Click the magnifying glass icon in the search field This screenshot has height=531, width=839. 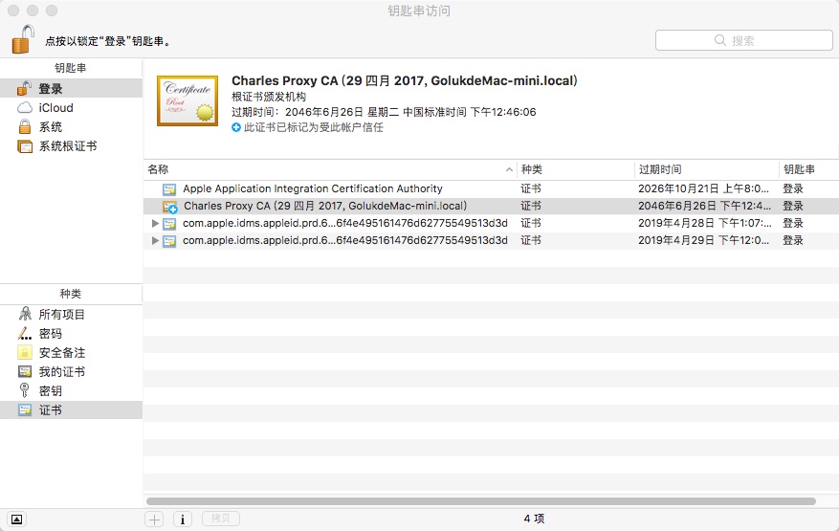point(720,41)
